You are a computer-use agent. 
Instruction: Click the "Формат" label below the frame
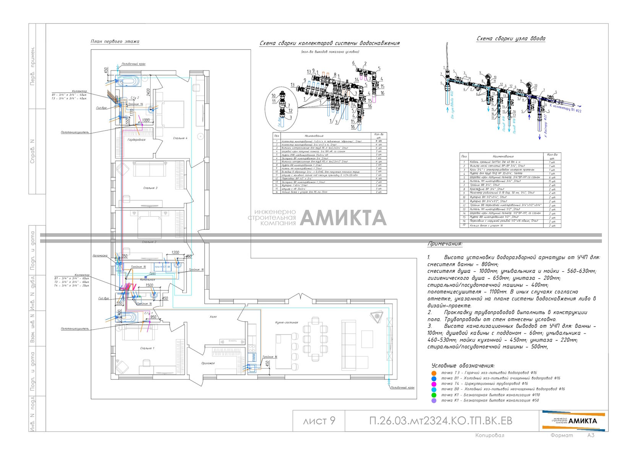pos(562,435)
